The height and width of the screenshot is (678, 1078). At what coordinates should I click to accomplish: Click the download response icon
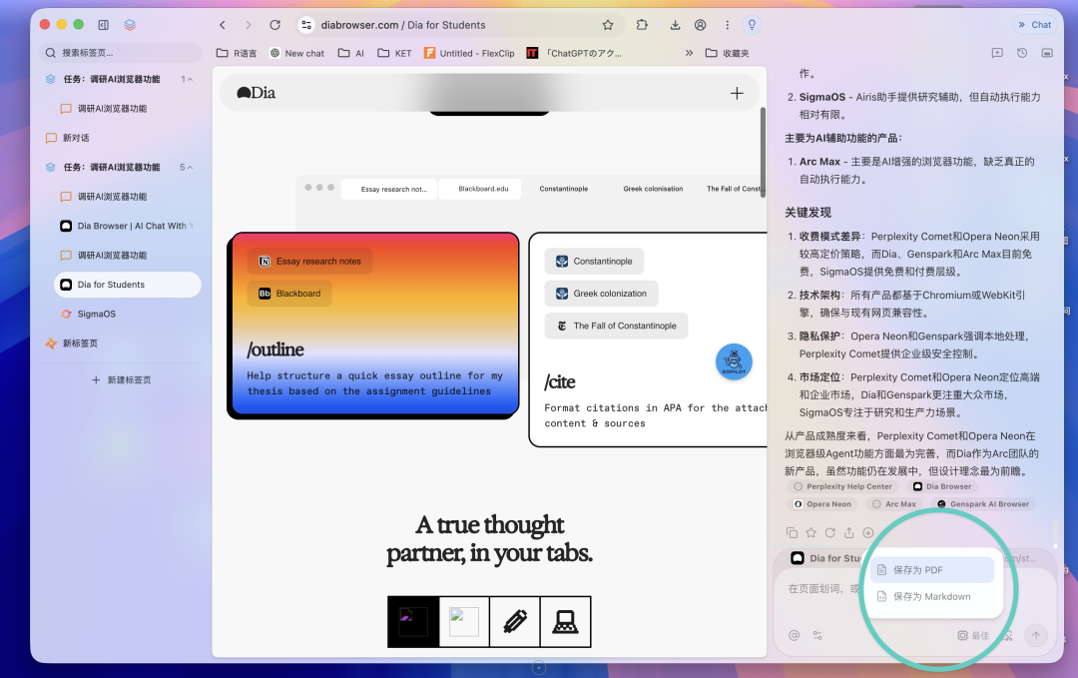click(x=868, y=532)
